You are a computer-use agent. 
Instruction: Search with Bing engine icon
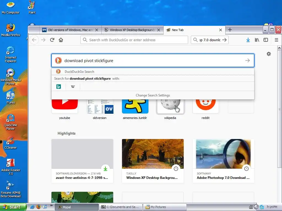pyautogui.click(x=59, y=87)
